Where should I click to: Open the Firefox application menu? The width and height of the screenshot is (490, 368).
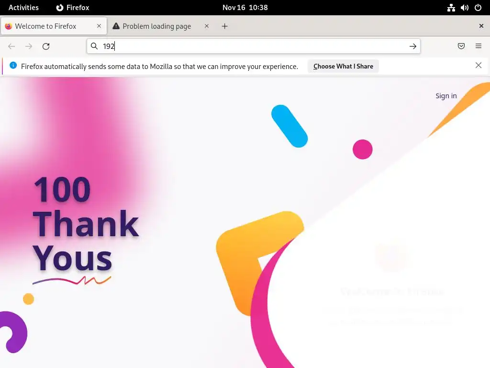[x=479, y=46]
